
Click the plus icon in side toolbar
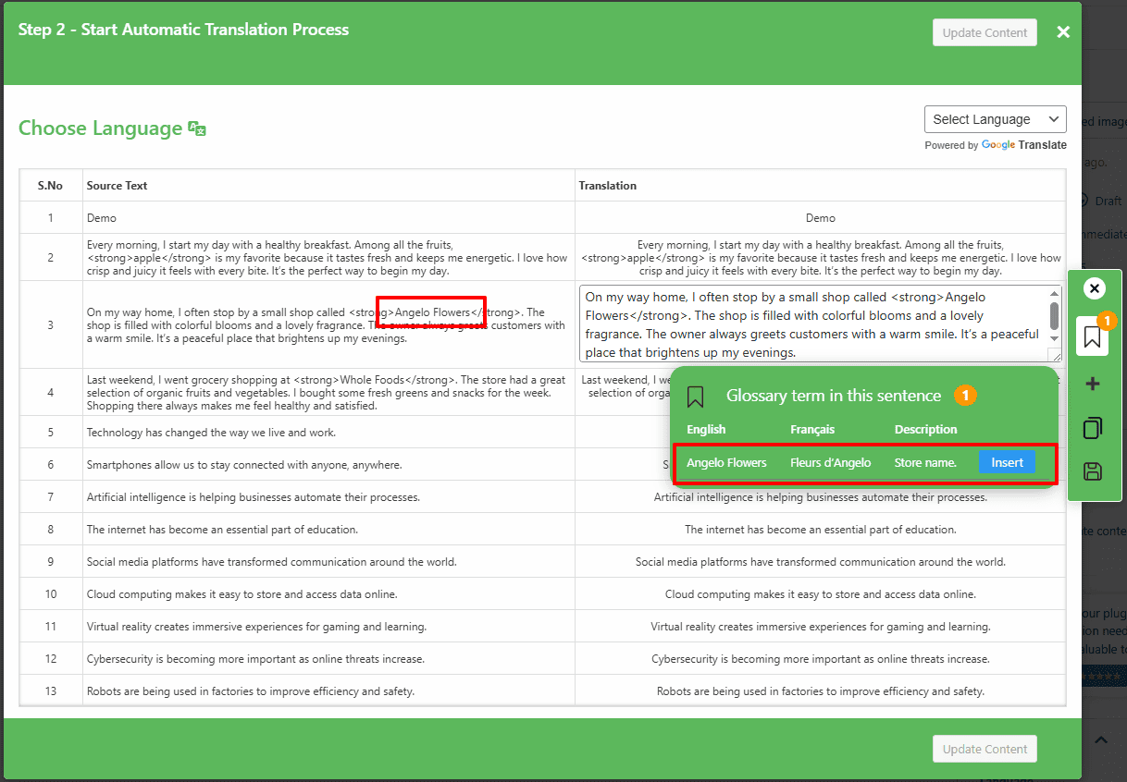pos(1093,384)
